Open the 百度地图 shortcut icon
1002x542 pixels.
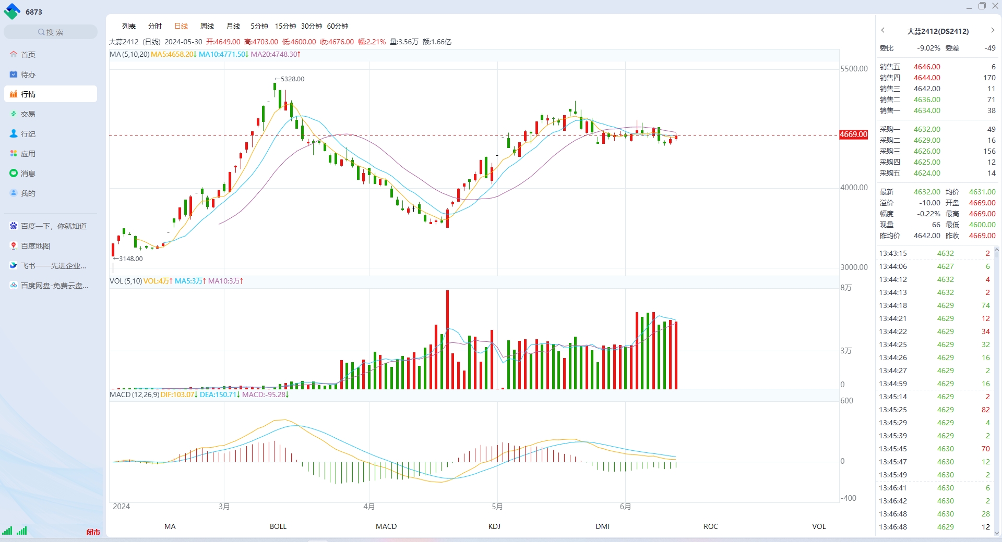pyautogui.click(x=14, y=245)
